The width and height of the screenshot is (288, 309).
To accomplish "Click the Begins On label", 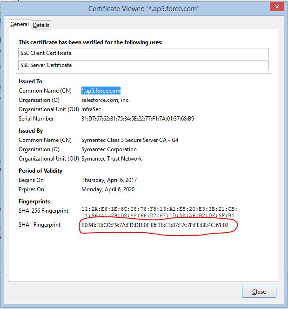I will (x=31, y=180).
